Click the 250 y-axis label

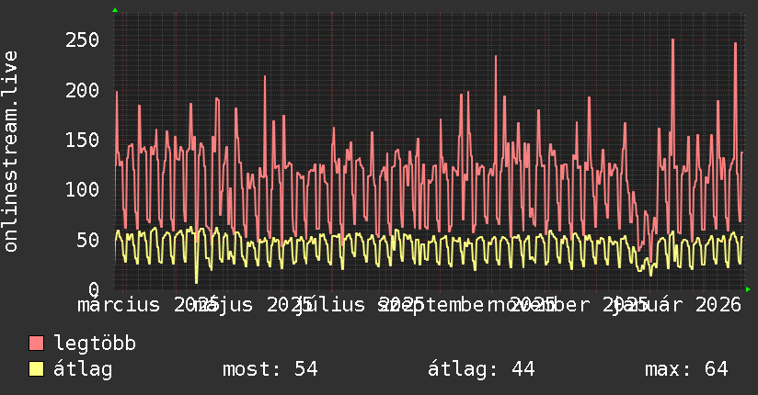82,40
